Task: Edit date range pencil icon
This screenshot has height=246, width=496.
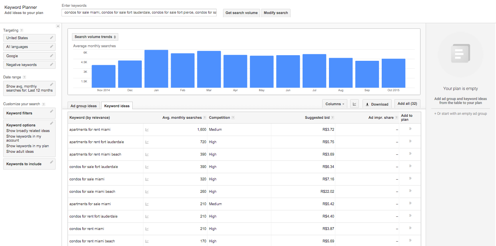Action: (52, 84)
